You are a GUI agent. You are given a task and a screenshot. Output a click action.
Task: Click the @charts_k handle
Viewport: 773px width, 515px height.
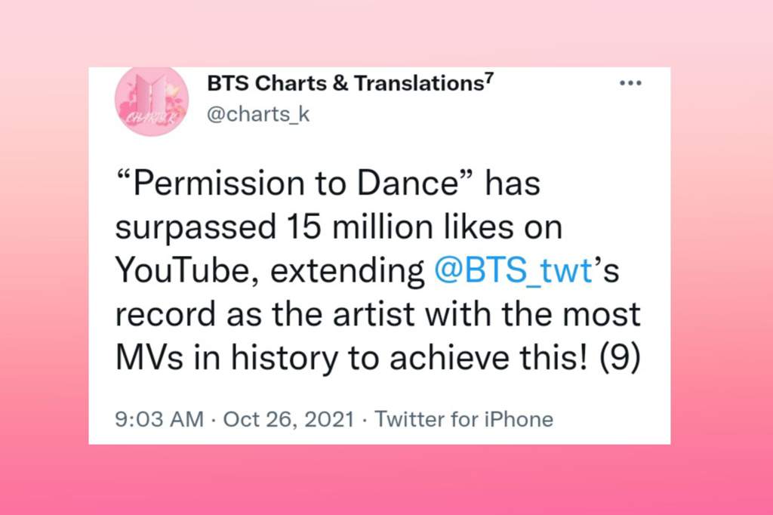[258, 114]
